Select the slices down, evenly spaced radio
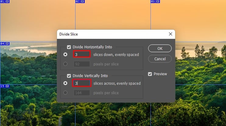 pyautogui.click(x=65, y=54)
